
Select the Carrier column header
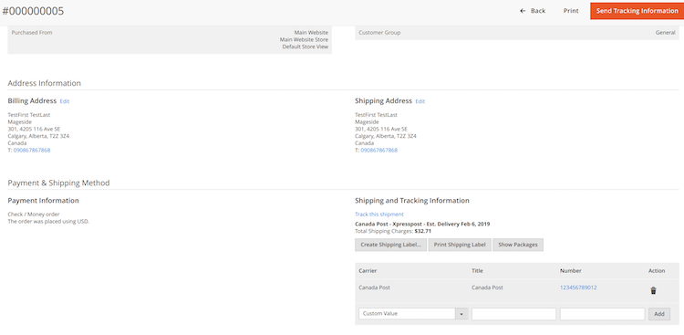coord(368,271)
